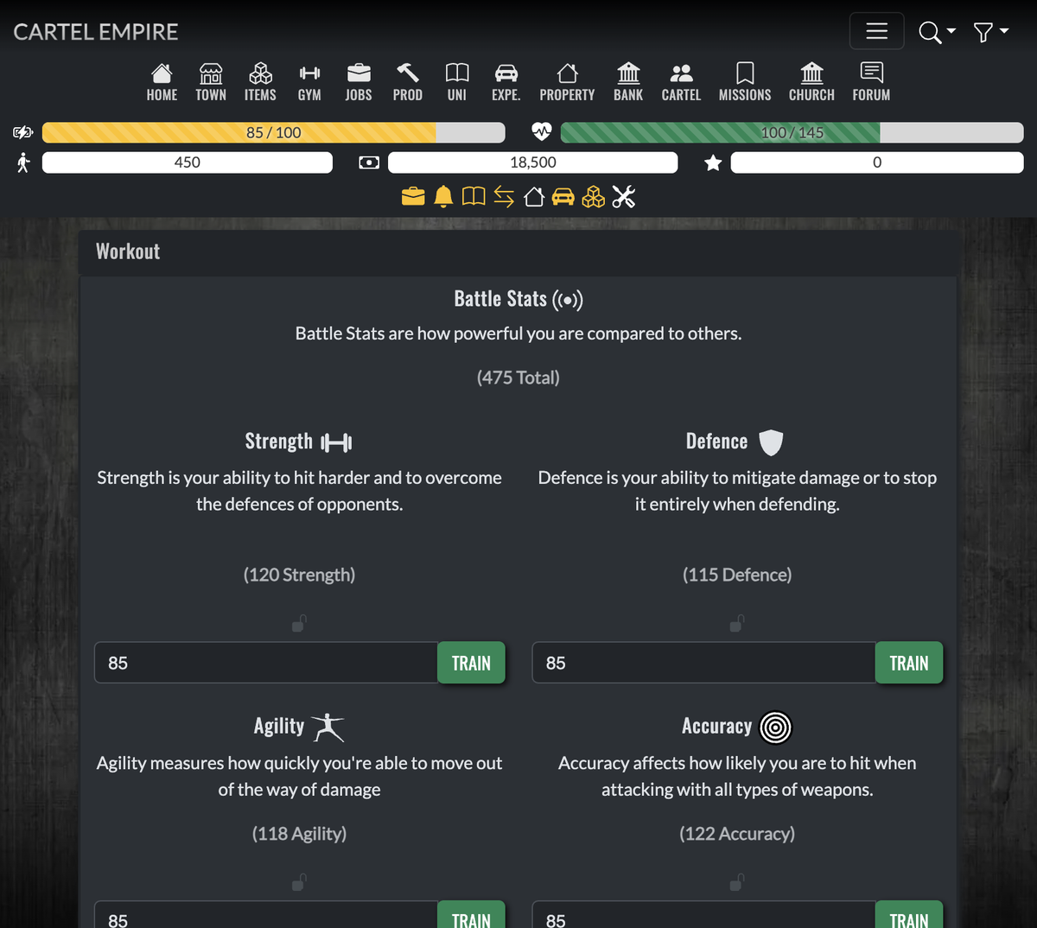Viewport: 1037px width, 928px height.
Task: Click the reputation bar showing 0
Action: [877, 162]
